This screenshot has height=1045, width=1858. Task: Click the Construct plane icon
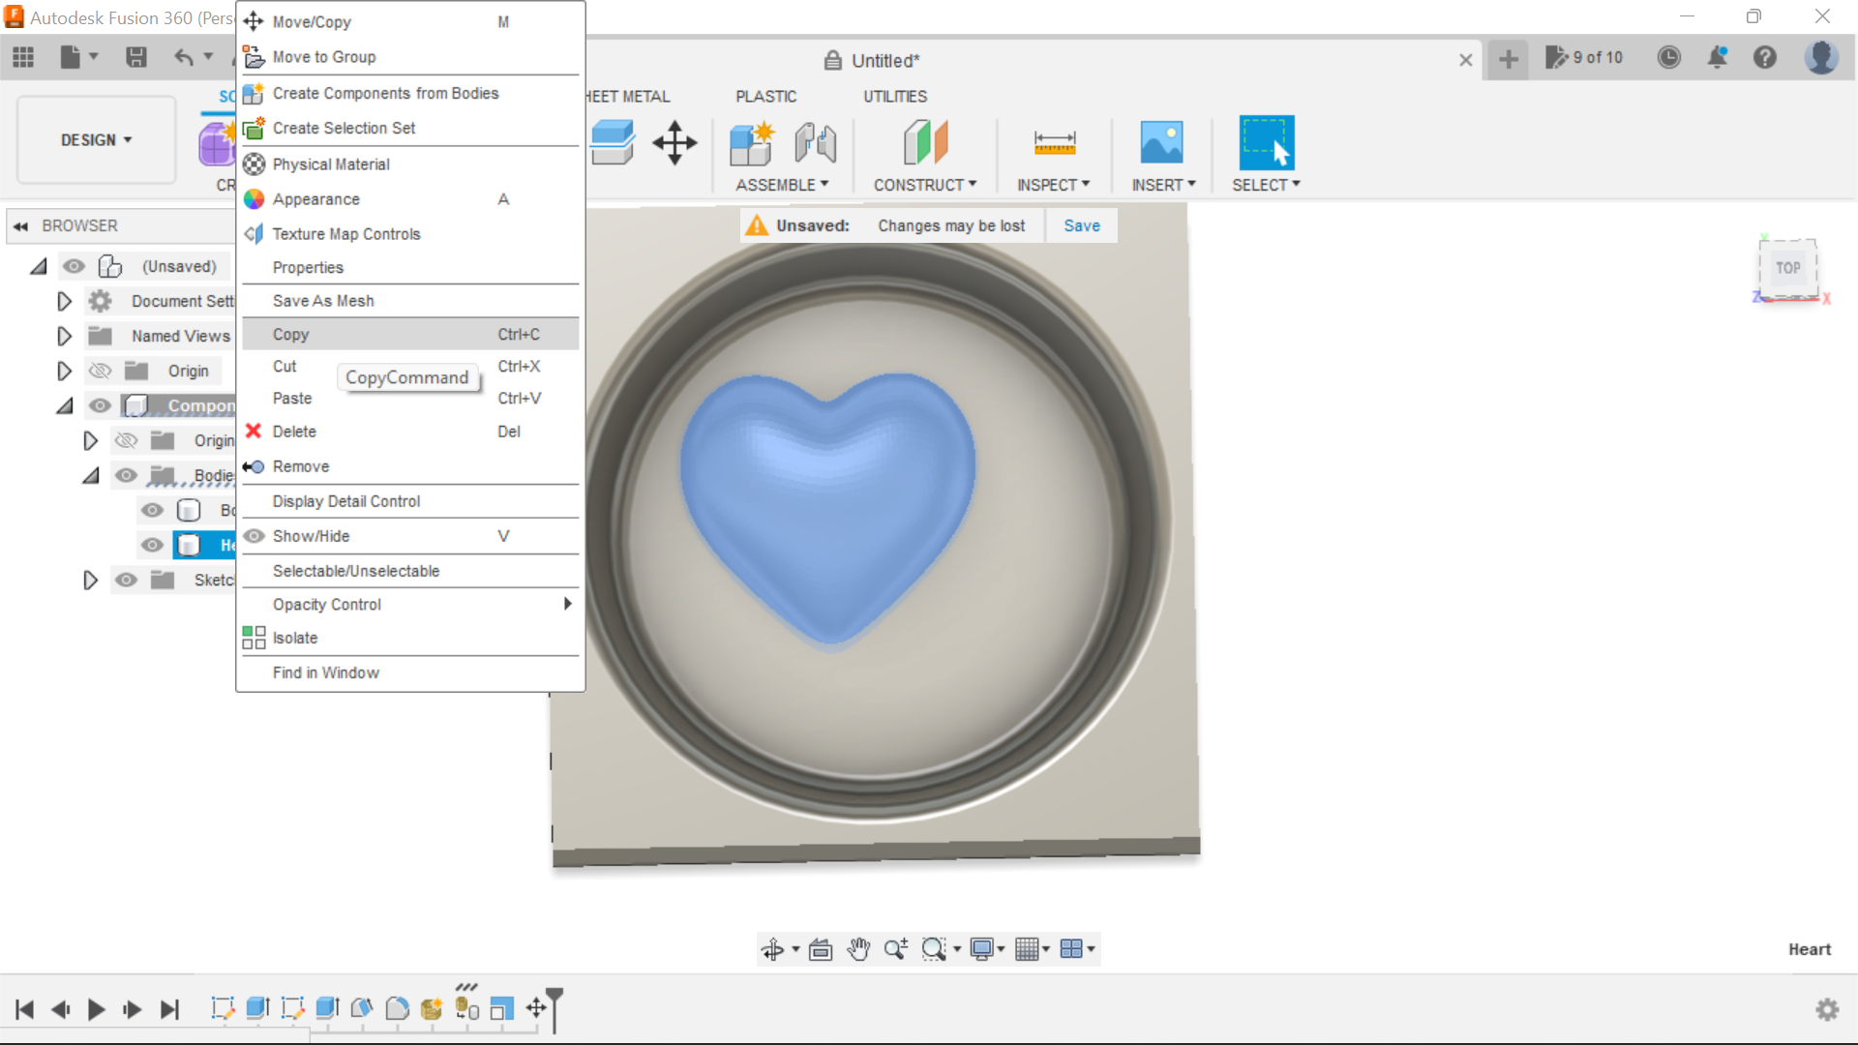[925, 142]
